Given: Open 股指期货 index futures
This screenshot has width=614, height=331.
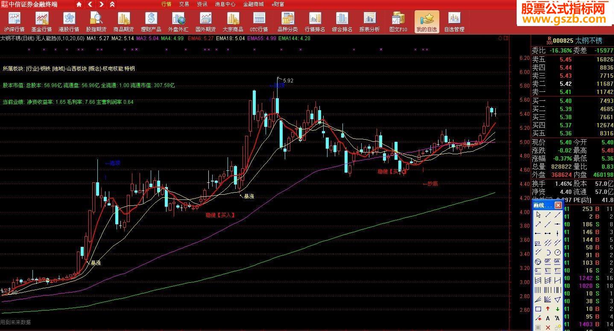Looking at the screenshot, I should click(96, 22).
